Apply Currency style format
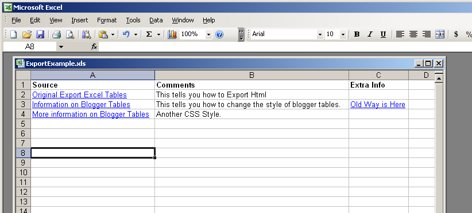This screenshot has height=213, width=472. click(456, 34)
